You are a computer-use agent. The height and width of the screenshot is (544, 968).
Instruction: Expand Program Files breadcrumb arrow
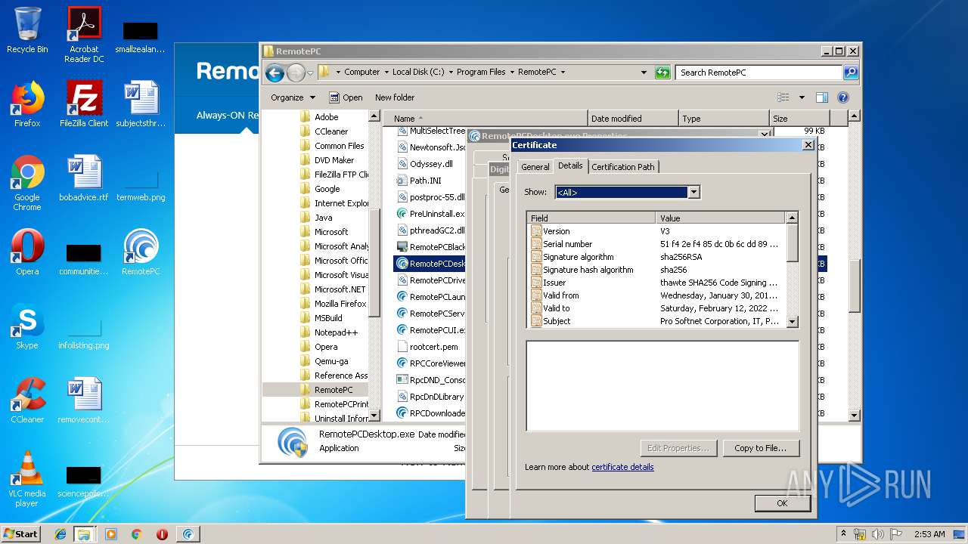coord(512,73)
